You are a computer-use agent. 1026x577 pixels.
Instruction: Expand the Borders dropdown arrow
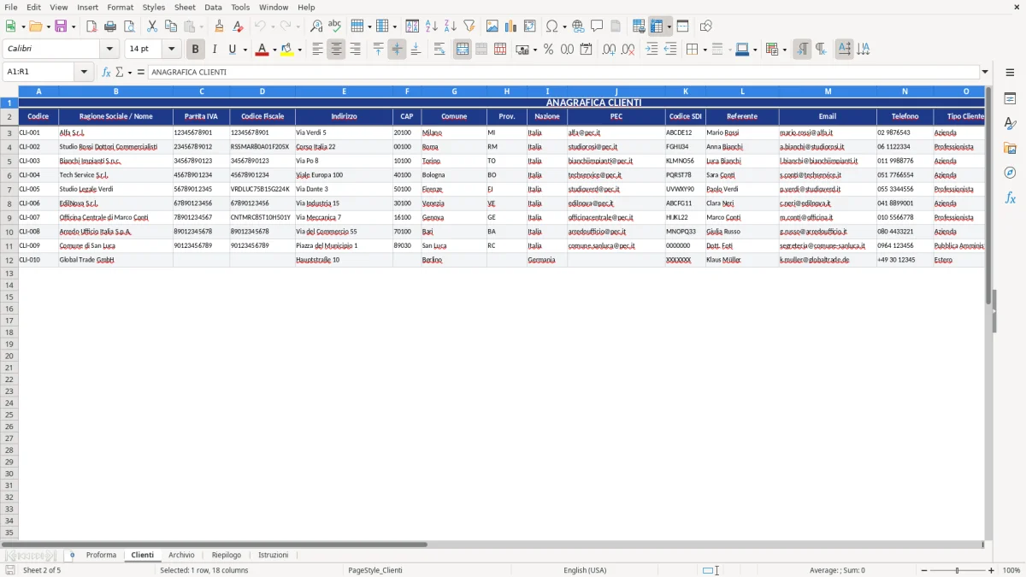(x=705, y=50)
